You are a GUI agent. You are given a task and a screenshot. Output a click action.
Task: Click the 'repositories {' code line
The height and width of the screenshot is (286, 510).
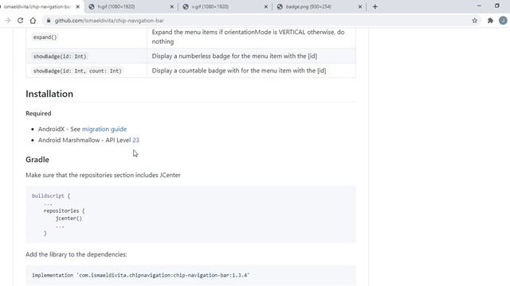pos(64,211)
